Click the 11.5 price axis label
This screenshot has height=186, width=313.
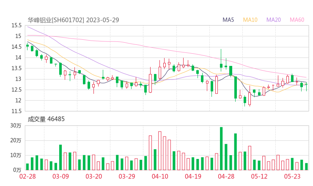pyautogui.click(x=16, y=111)
